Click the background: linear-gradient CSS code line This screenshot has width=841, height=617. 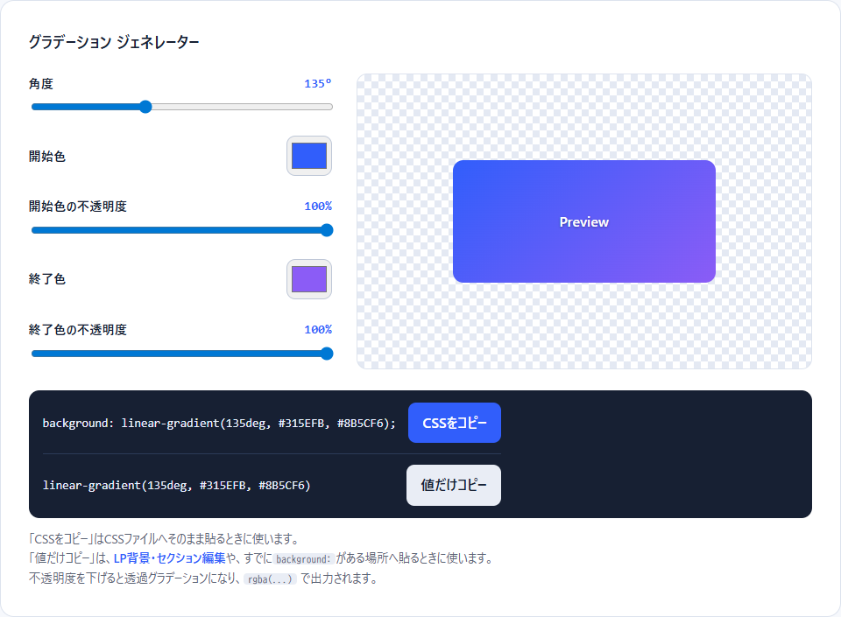[x=219, y=423]
